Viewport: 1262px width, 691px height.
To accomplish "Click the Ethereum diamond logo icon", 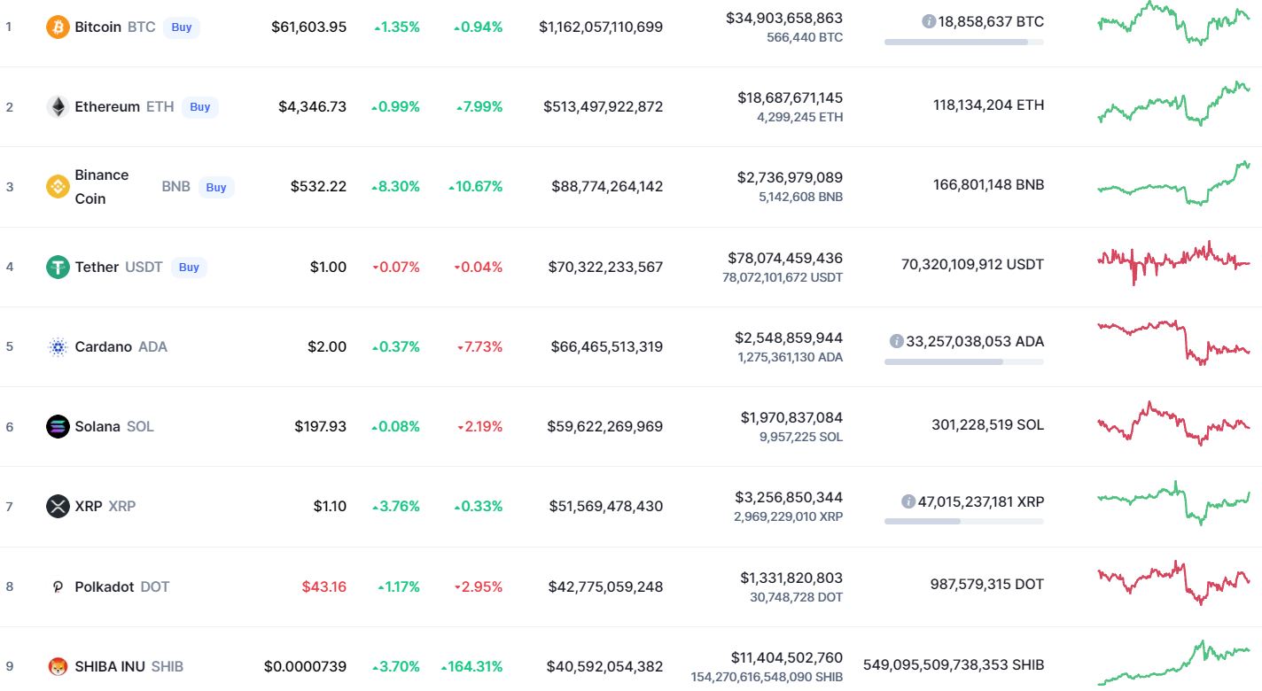I will click(x=58, y=107).
